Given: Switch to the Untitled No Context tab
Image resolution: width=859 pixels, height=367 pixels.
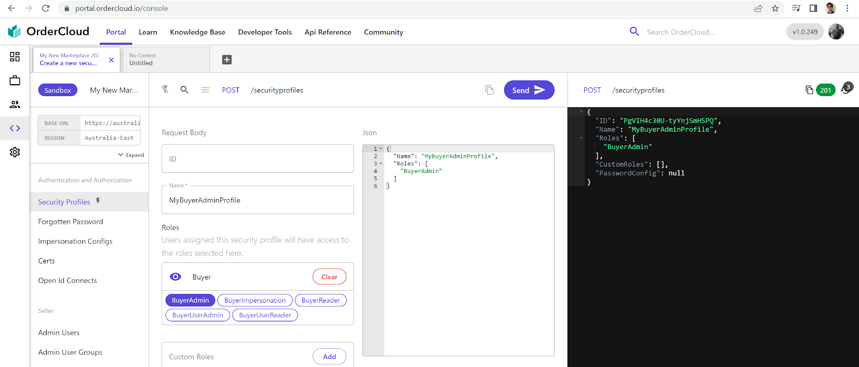Looking at the screenshot, I should 166,60.
